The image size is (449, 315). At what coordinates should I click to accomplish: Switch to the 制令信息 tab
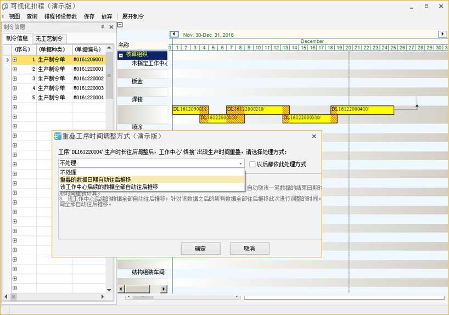point(17,38)
